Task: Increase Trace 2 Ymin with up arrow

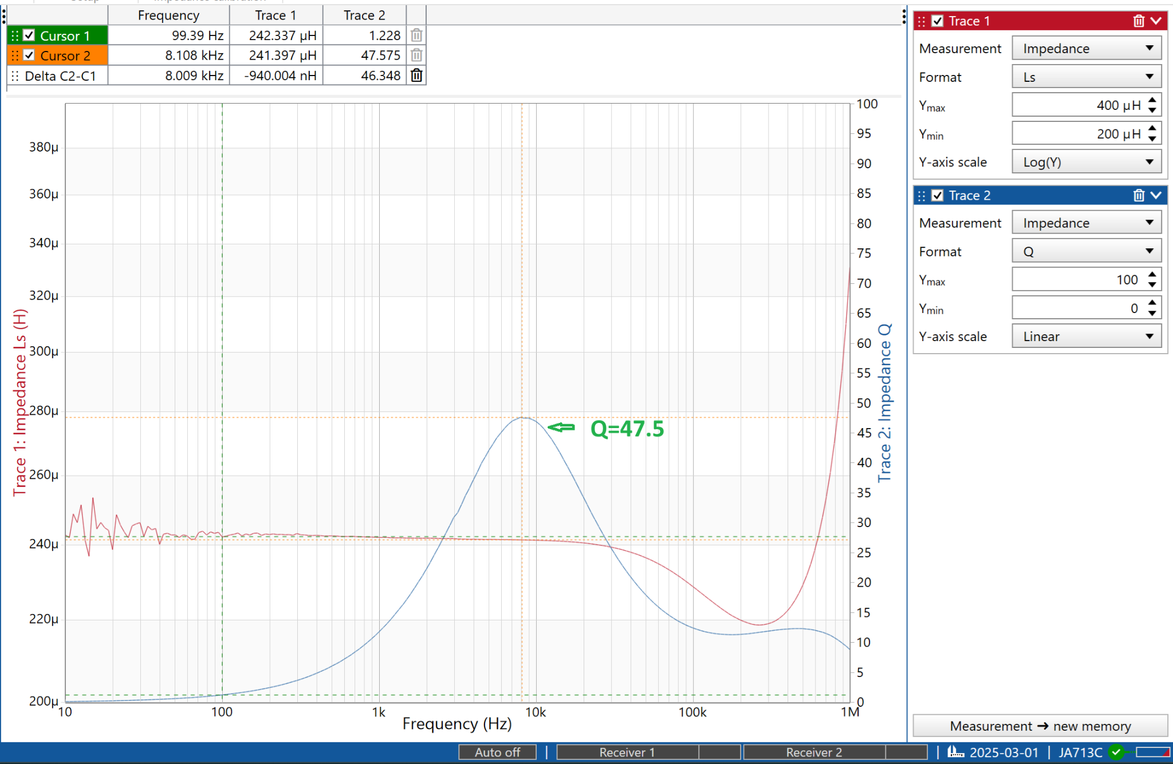Action: pos(1152,303)
